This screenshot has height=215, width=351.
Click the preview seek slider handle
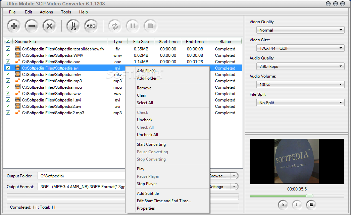click(x=310, y=196)
